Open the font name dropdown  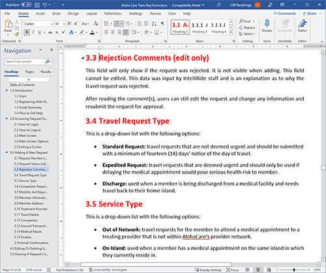tap(52, 23)
